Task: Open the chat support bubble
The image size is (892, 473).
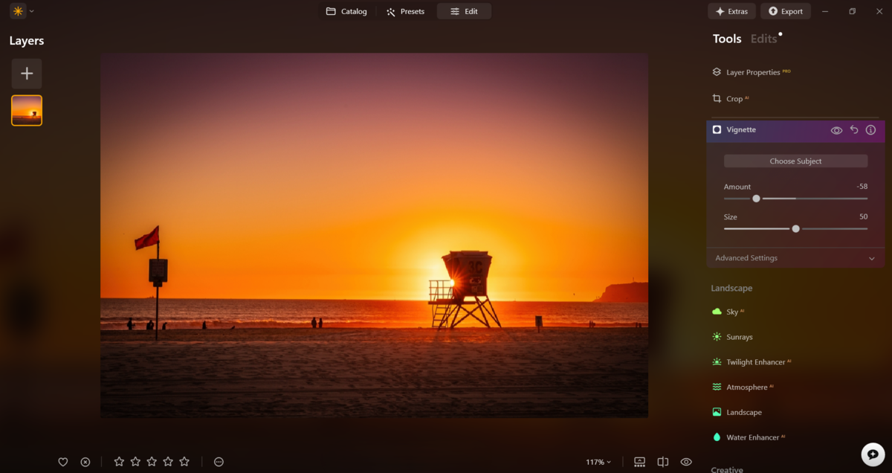Action: coord(873,454)
